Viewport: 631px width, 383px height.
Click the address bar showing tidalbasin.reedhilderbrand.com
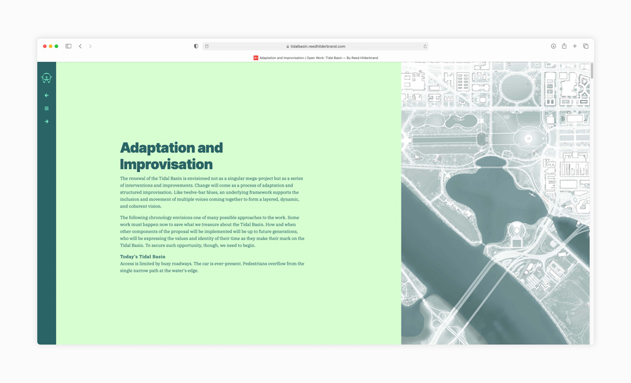[317, 46]
